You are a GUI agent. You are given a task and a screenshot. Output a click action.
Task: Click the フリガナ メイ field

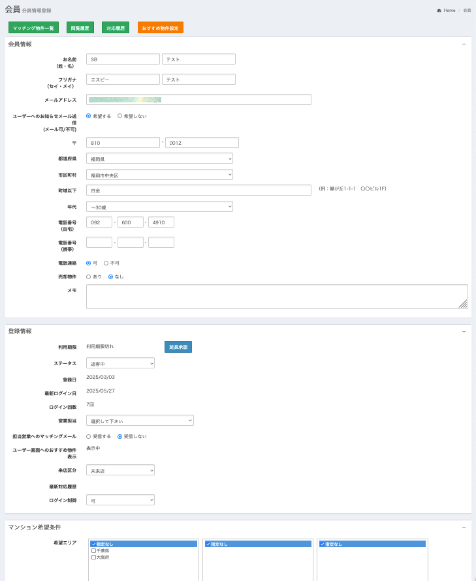pos(198,80)
